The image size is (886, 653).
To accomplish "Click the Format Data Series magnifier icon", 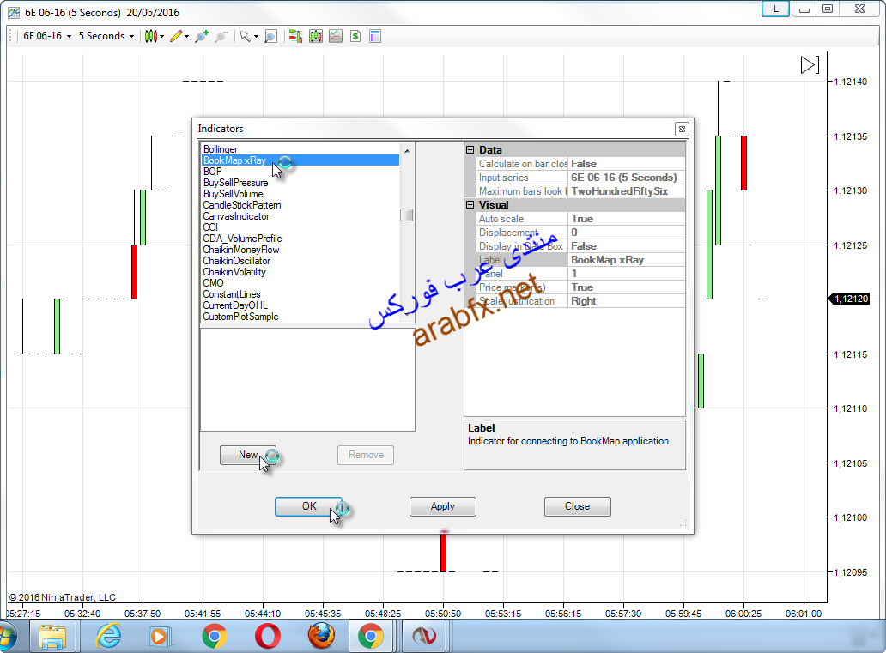I will tap(271, 36).
